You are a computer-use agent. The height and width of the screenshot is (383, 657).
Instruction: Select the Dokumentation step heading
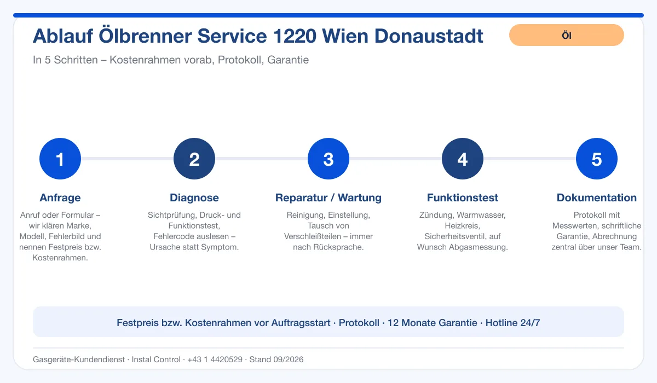pyautogui.click(x=597, y=198)
